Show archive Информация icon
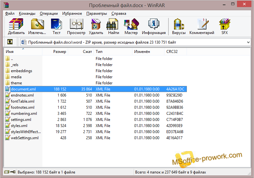The width and height of the screenshot is (254, 178). (x=154, y=24)
